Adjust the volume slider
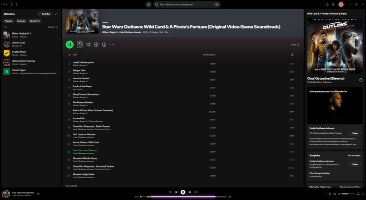Image resolution: width=366 pixels, height=200 pixels. click(x=348, y=194)
